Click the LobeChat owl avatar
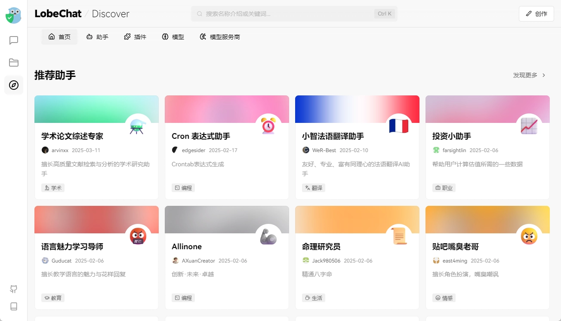561x321 pixels. click(13, 15)
